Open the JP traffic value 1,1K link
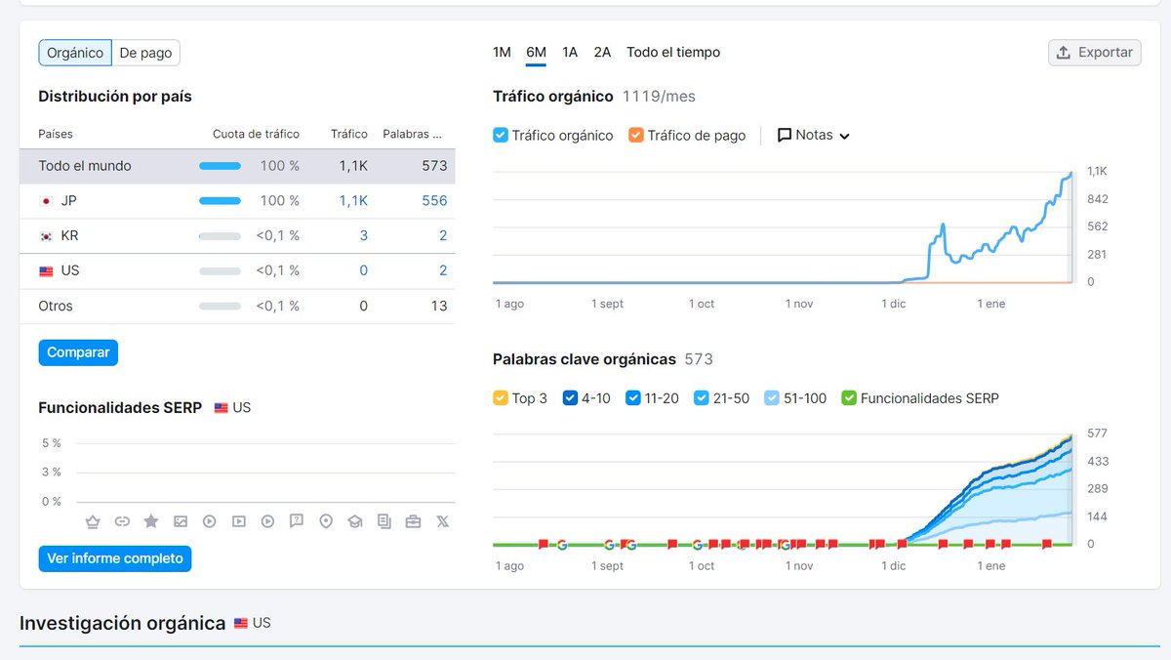The height and width of the screenshot is (660, 1171). point(353,201)
